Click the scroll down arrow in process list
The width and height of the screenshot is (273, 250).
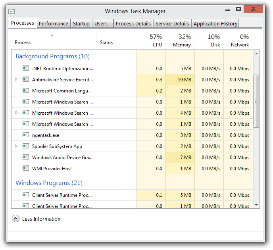pyautogui.click(x=256, y=205)
